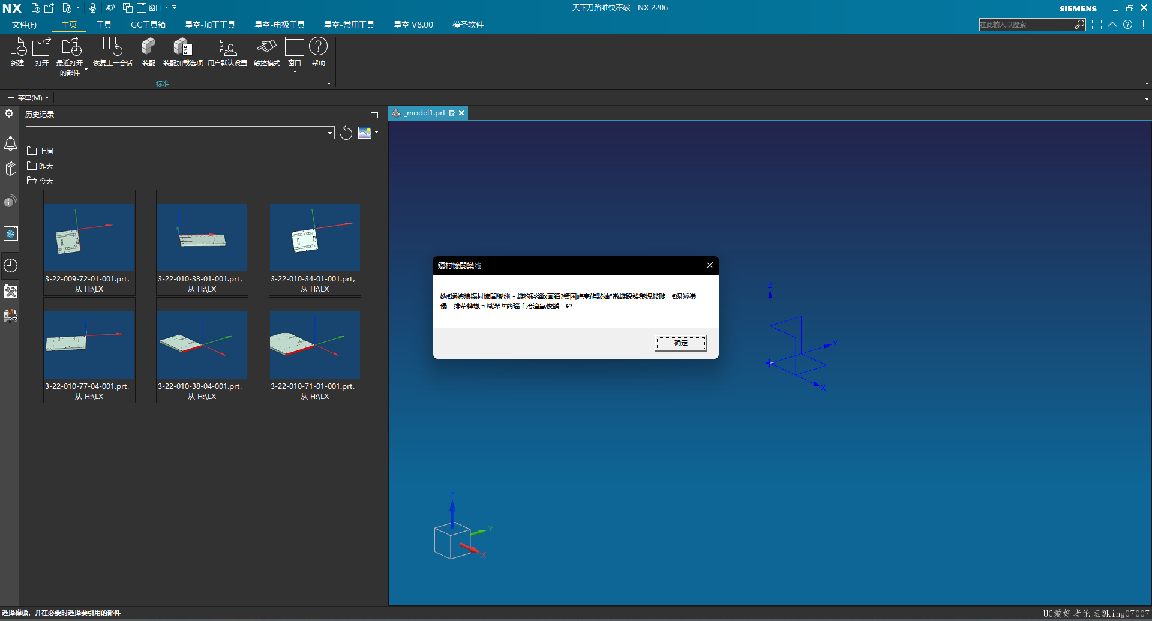Open thumbnail 3-22-009-72-01-001.prt
This screenshot has width=1152, height=621.
pos(89,242)
